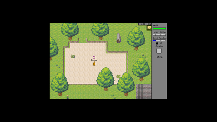Click the fallen hollow log
217x122 pixels.
119,38
